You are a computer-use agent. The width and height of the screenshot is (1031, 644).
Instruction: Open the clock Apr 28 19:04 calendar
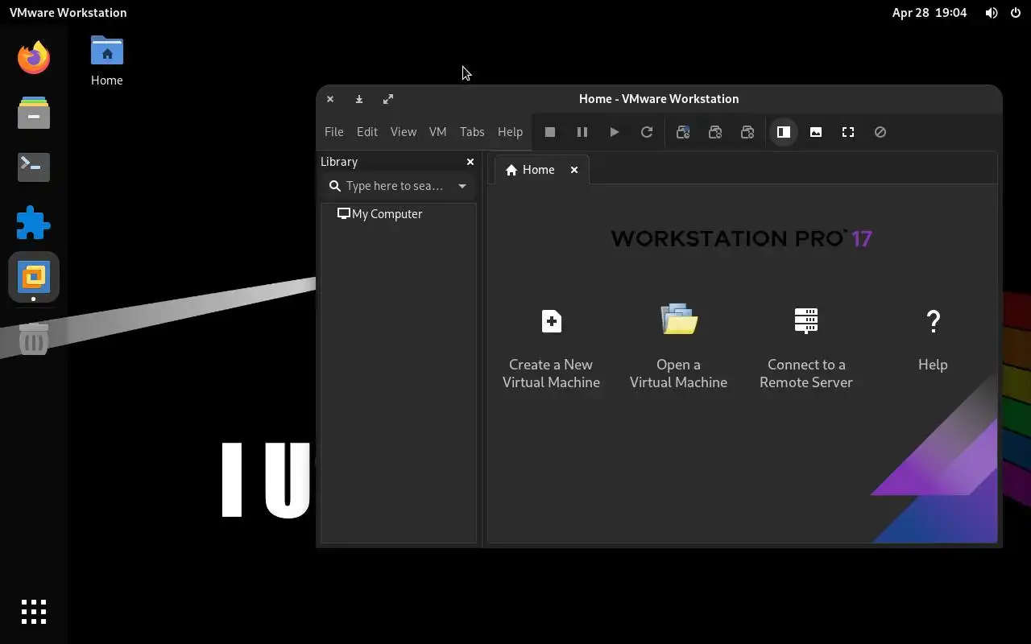[930, 13]
